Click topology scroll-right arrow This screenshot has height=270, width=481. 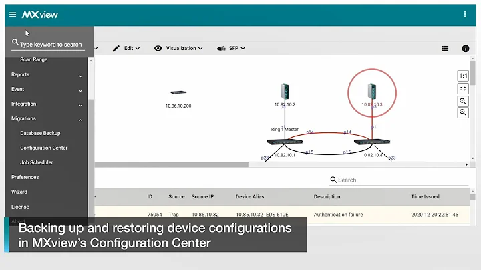tap(466, 165)
